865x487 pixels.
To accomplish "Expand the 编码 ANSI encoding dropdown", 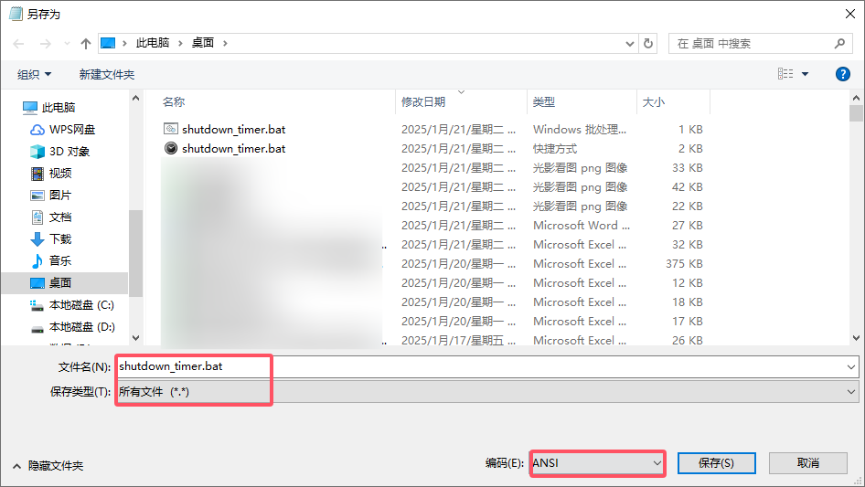I will (x=597, y=463).
